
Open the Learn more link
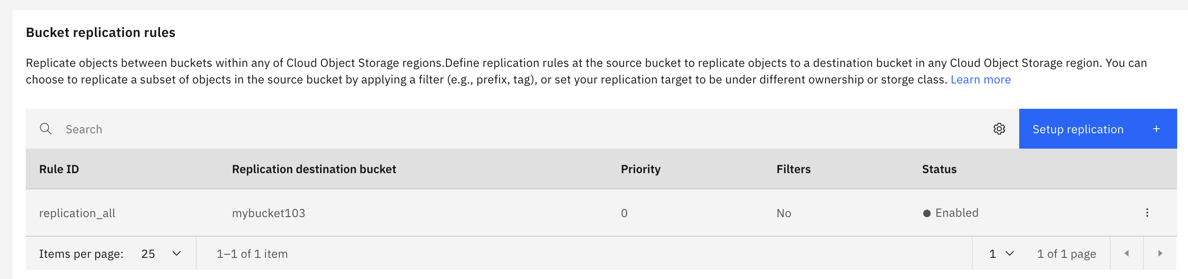(x=981, y=80)
